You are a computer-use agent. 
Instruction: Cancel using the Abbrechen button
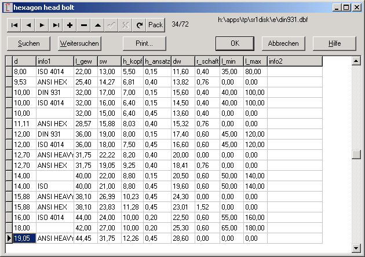pyautogui.click(x=283, y=43)
